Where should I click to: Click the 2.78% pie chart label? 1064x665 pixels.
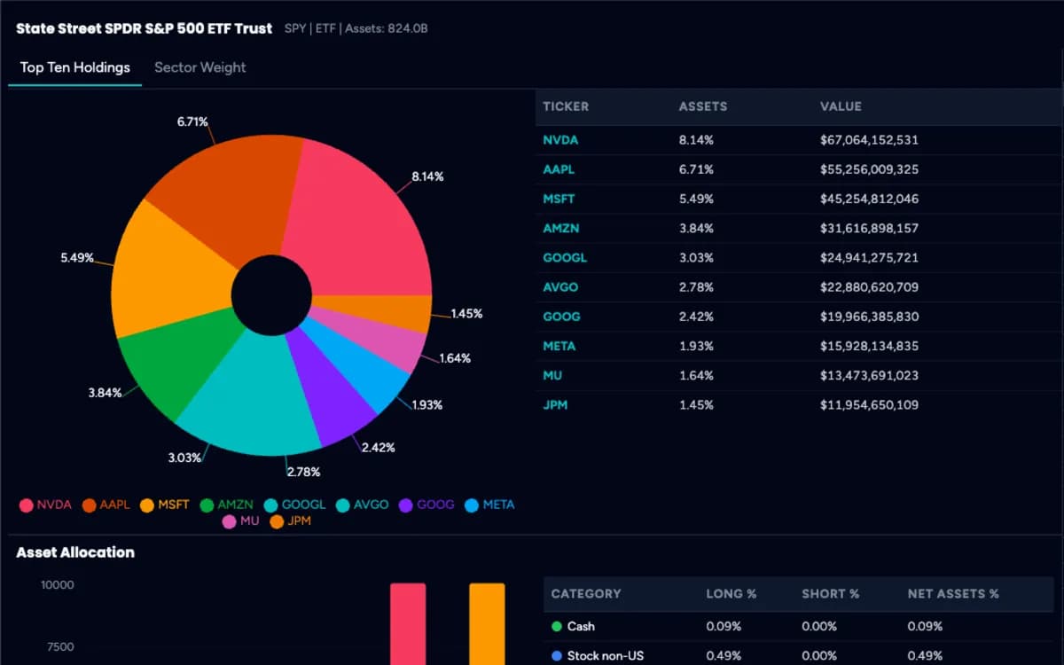[x=303, y=472]
